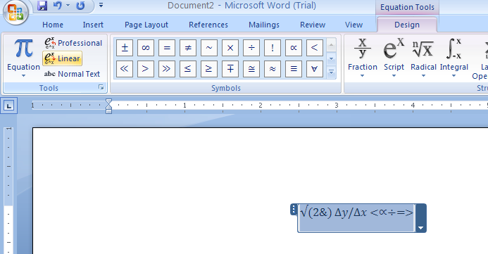
Task: Switch equation to Linear format
Action: point(62,58)
